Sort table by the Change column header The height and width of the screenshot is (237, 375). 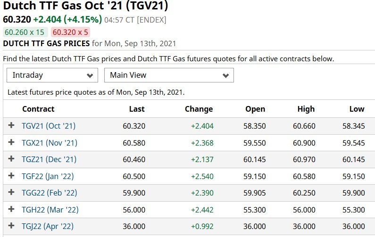click(x=199, y=109)
